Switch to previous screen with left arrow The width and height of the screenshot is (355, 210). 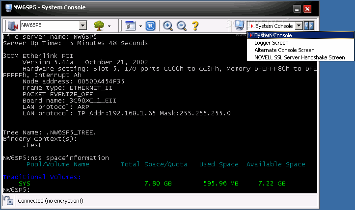coord(306,26)
